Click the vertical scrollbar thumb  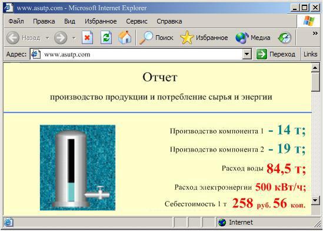[315, 82]
